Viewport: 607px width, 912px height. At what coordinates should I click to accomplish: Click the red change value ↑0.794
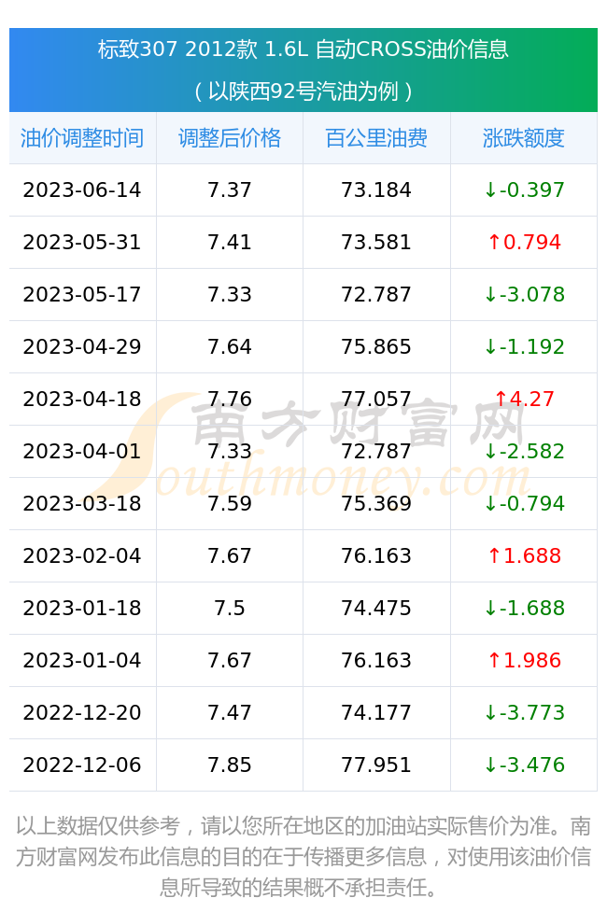(524, 243)
